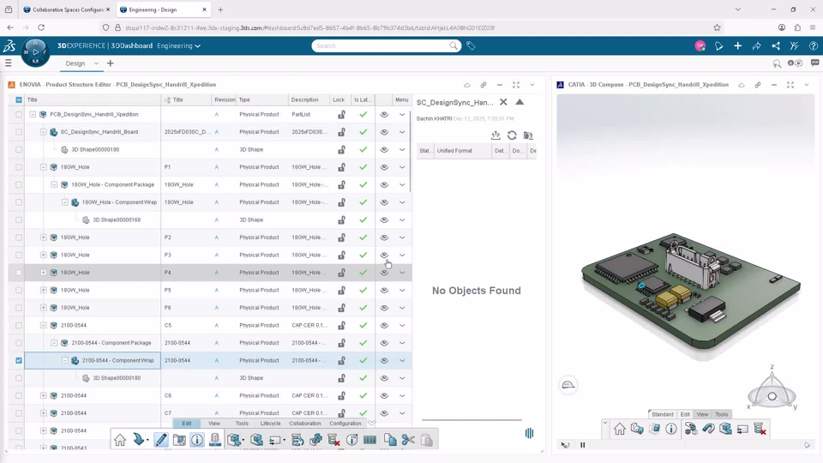Collapse the 180W_Hole P1 tree node
This screenshot has height=463, width=823.
tap(44, 167)
